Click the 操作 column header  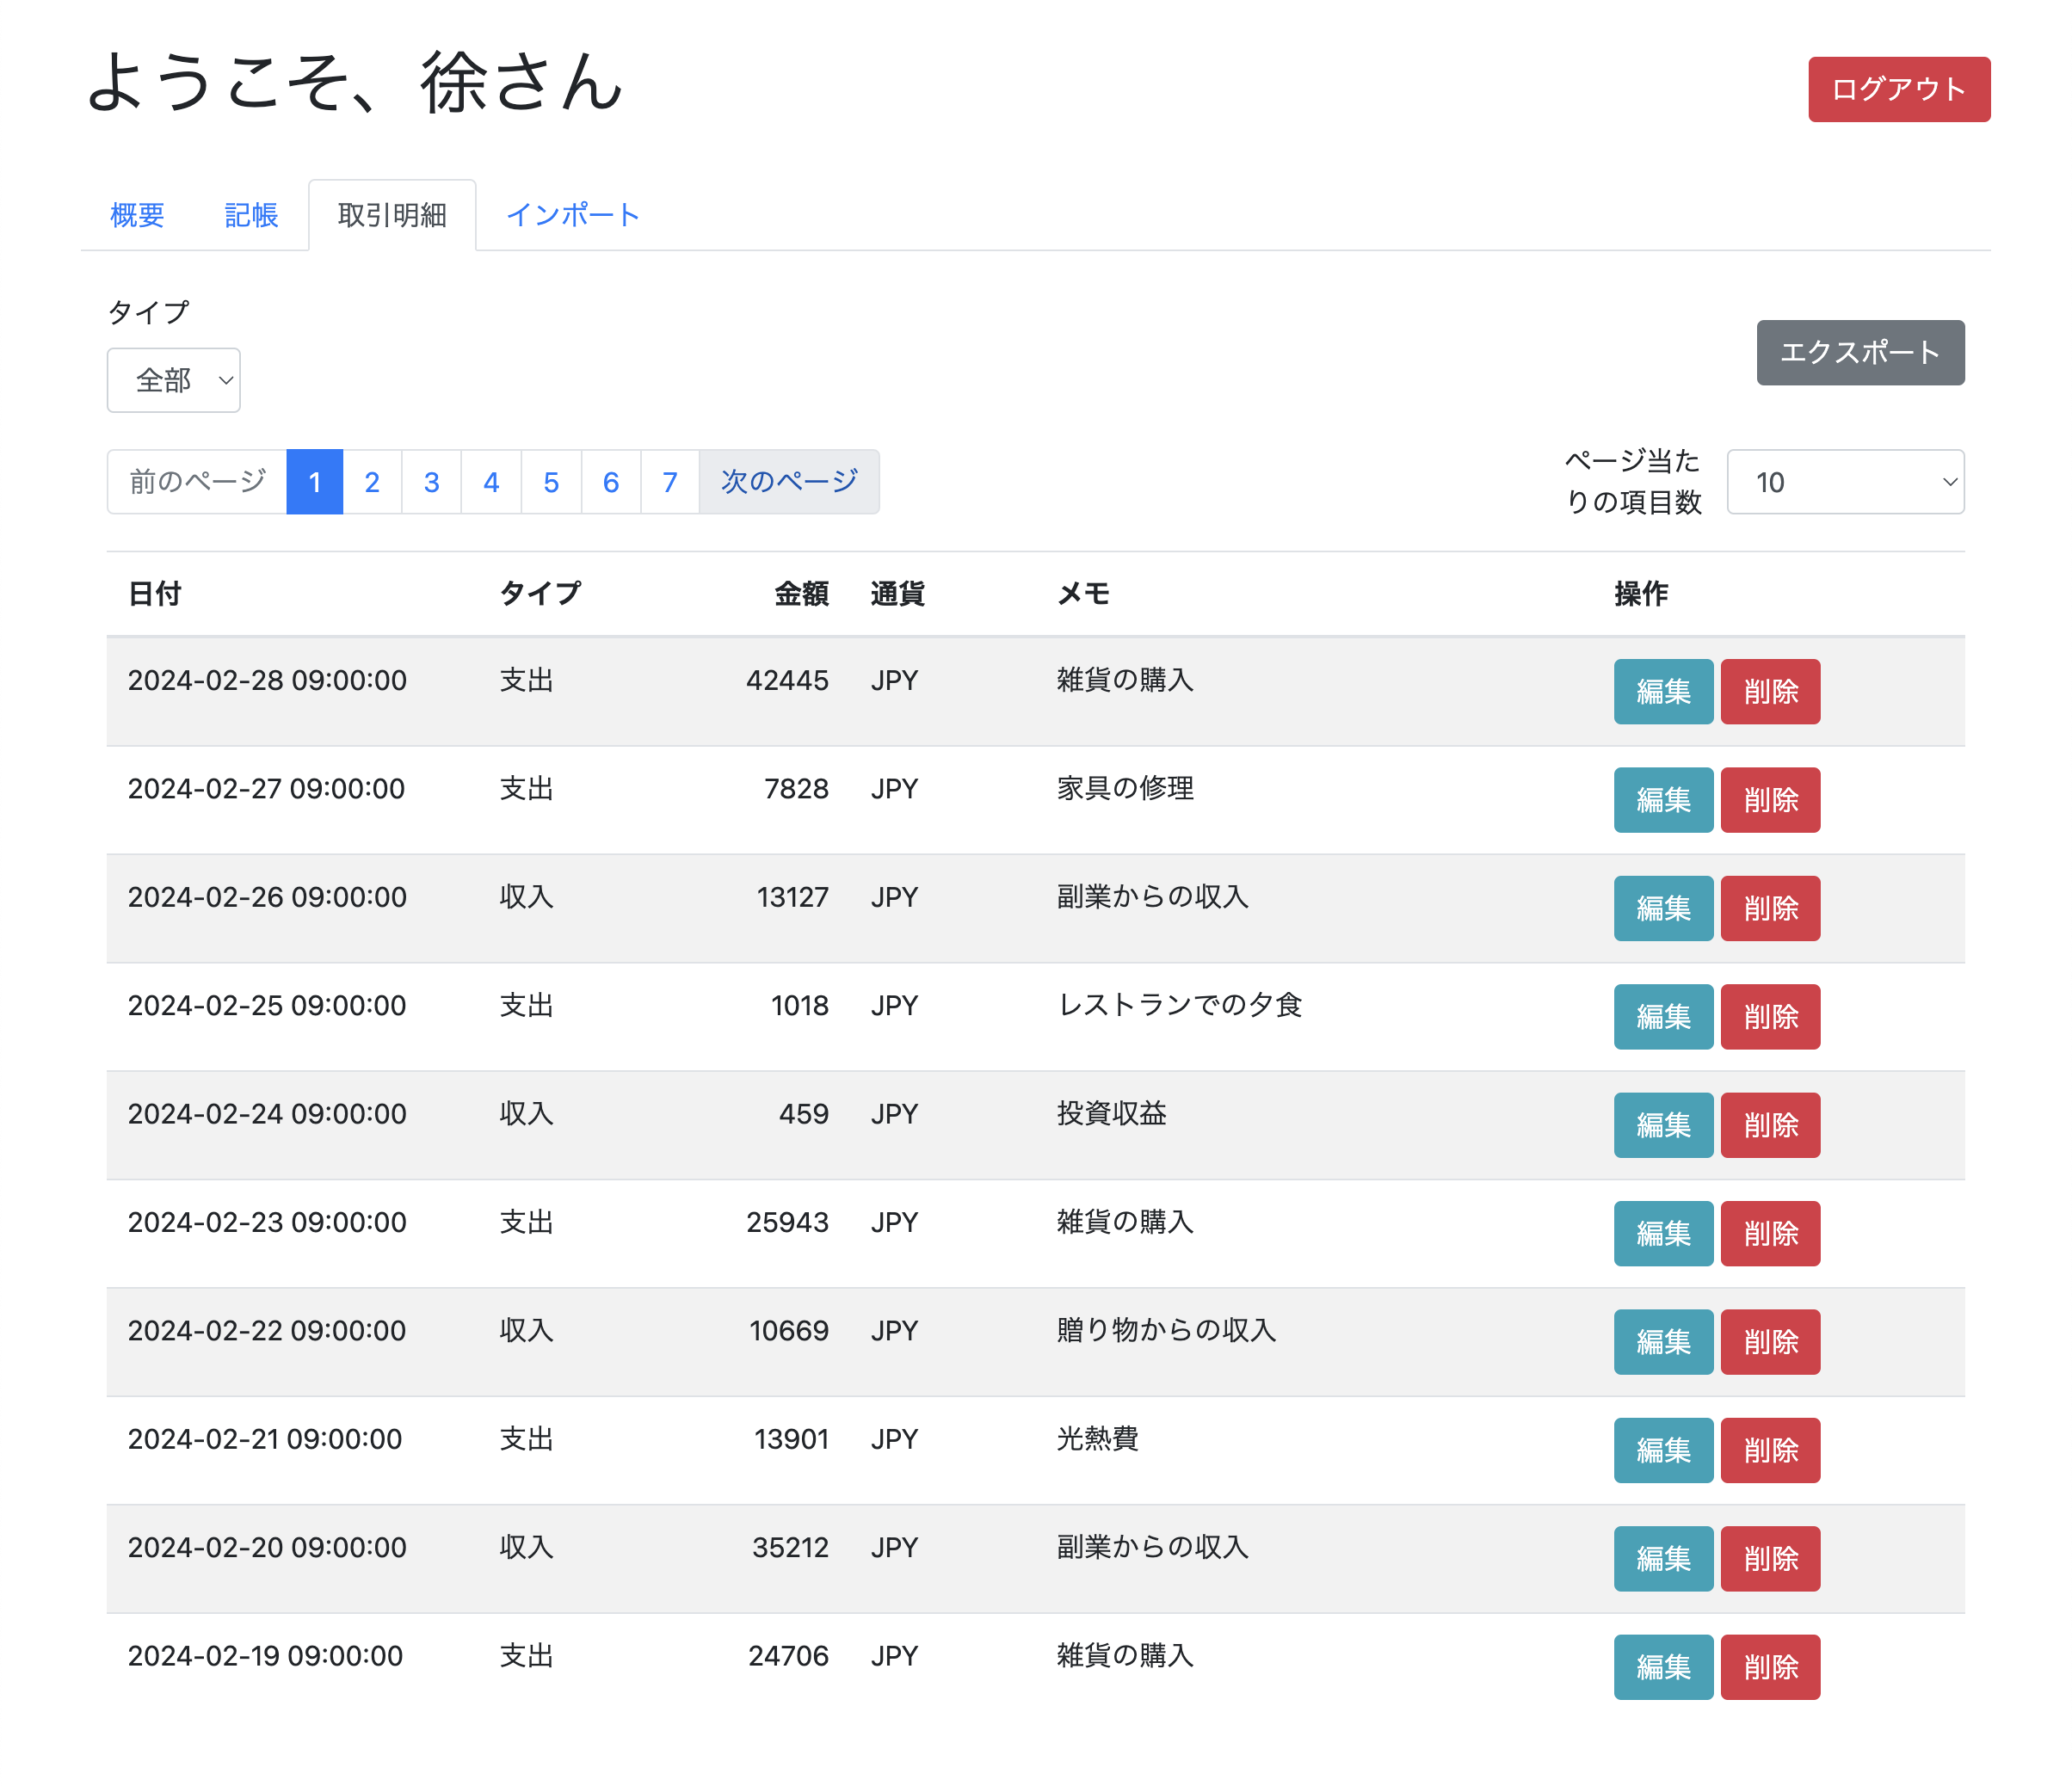(x=1641, y=594)
